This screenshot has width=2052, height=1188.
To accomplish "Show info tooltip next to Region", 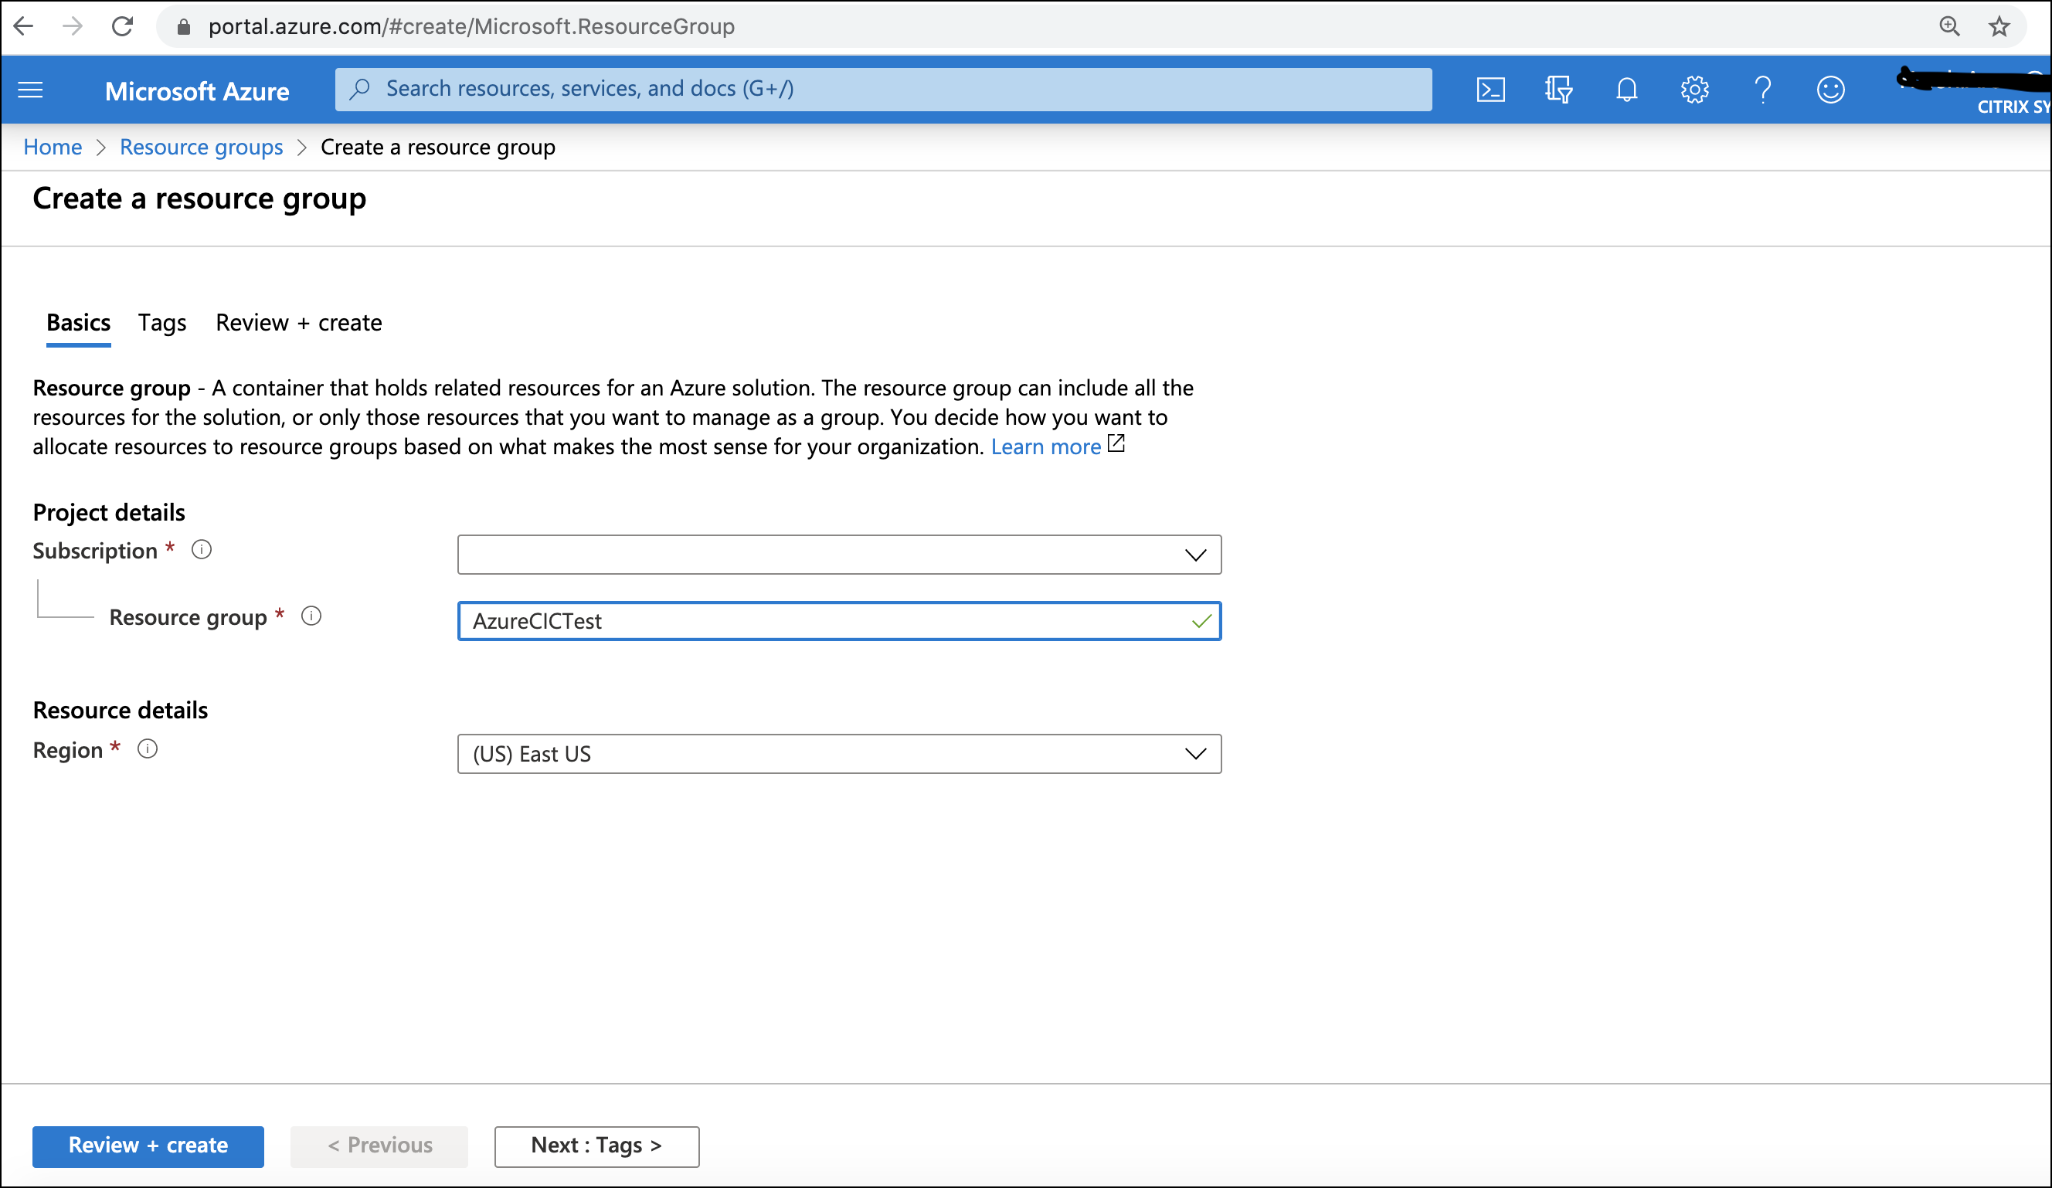I will coord(148,748).
